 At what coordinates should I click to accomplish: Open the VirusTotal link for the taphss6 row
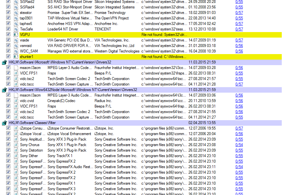point(239,24)
